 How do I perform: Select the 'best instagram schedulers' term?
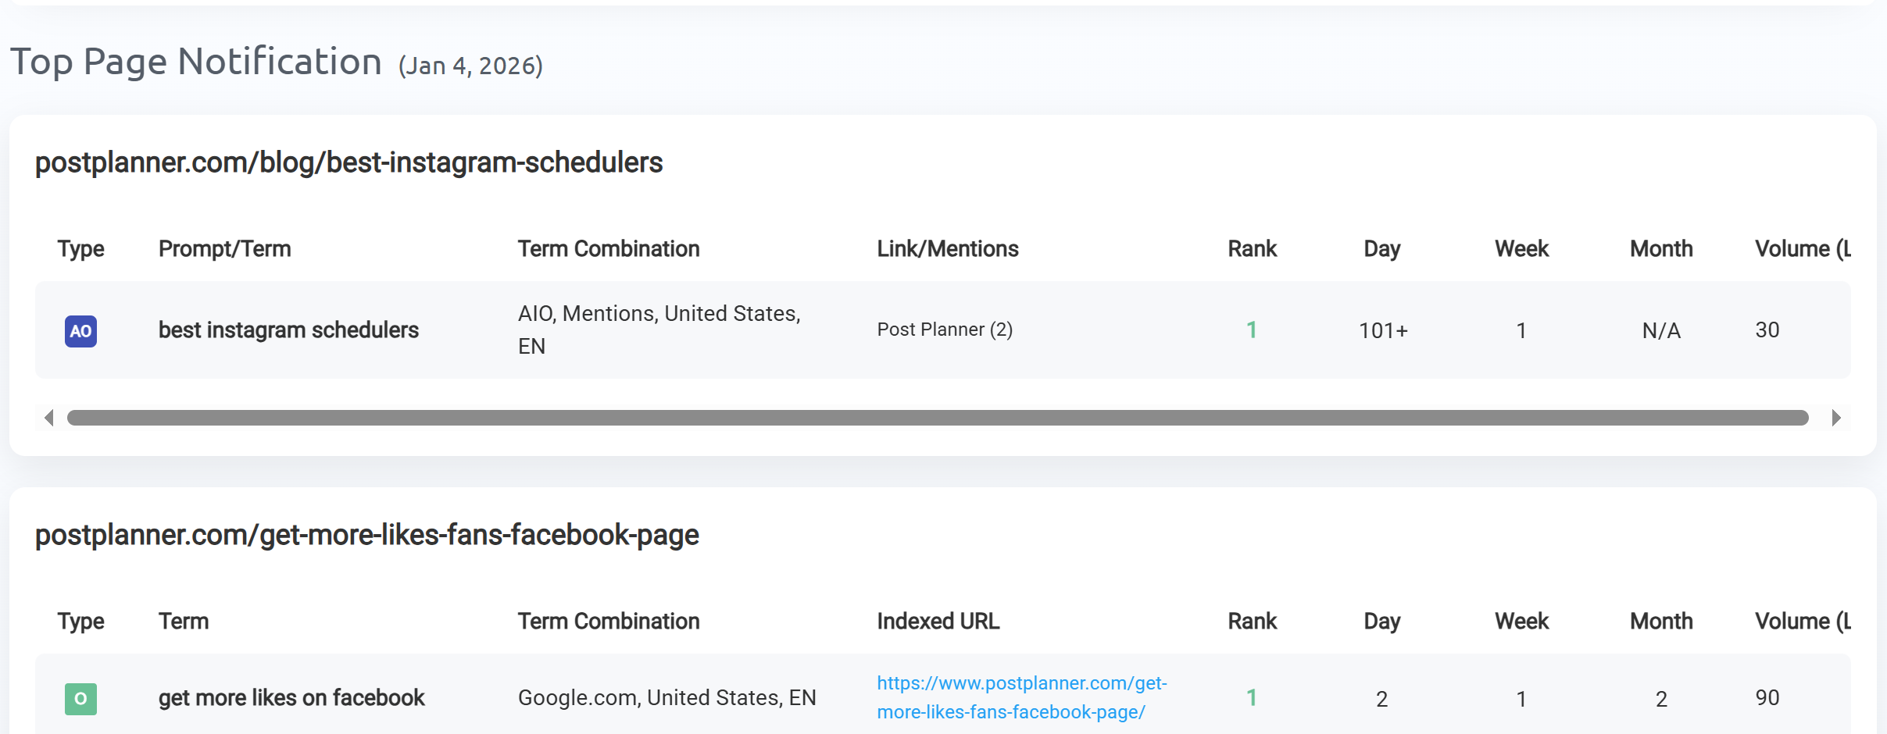click(x=288, y=330)
